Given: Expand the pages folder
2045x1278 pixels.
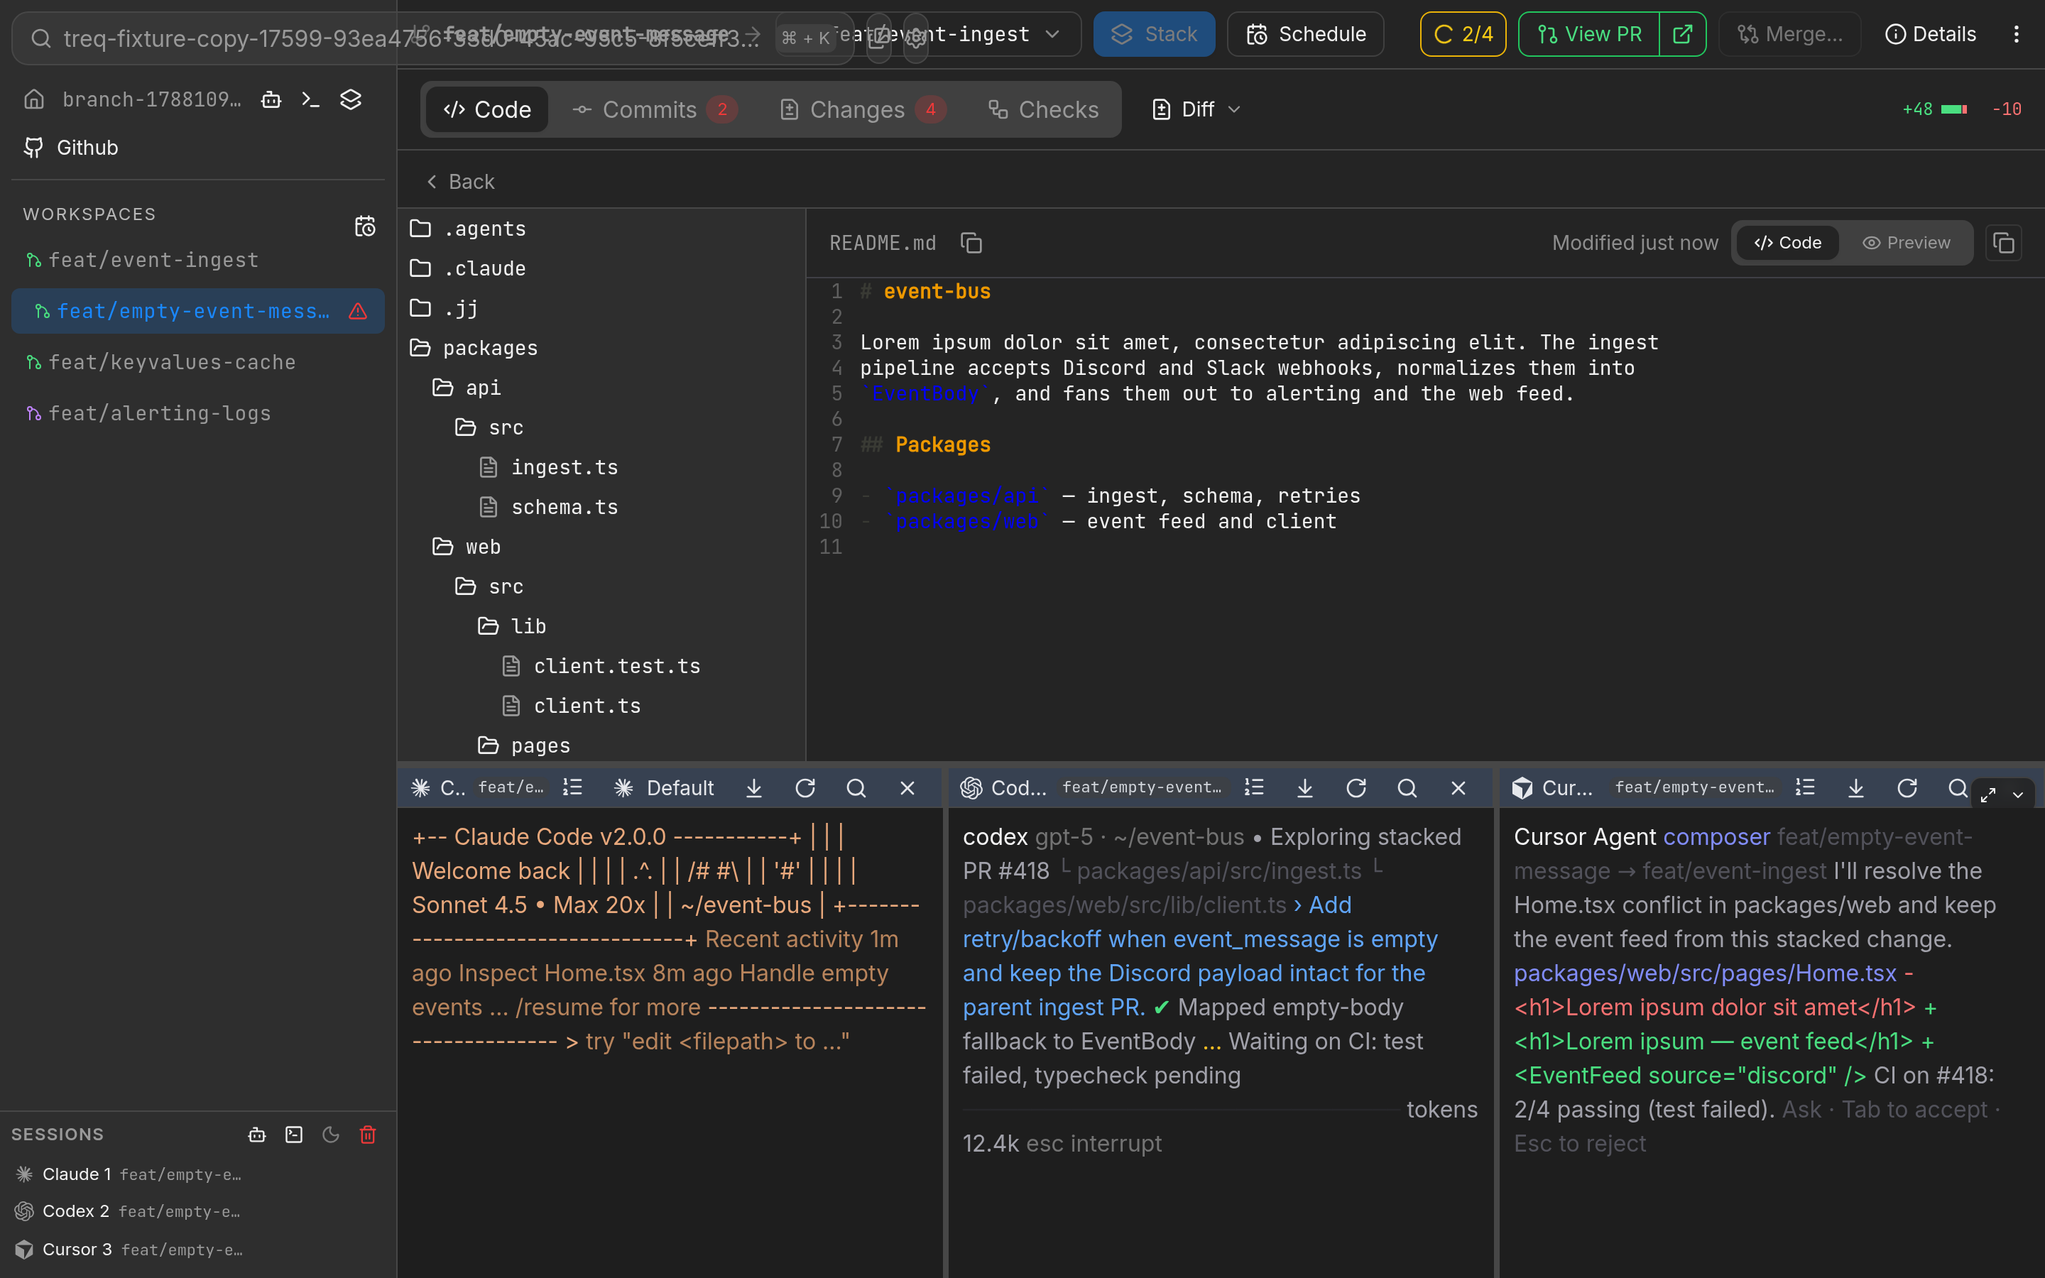Looking at the screenshot, I should tap(601, 745).
